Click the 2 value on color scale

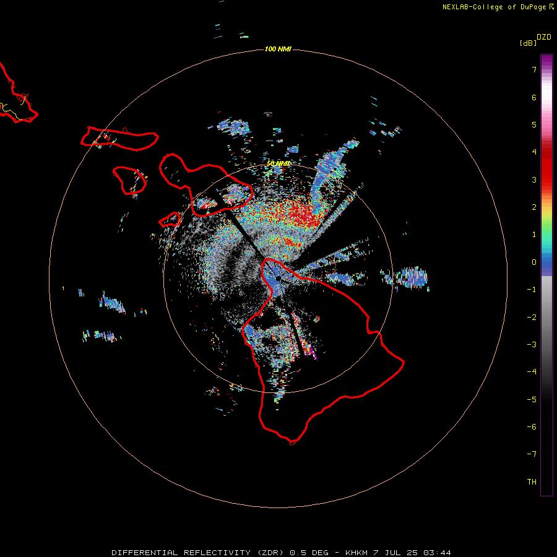pos(534,207)
